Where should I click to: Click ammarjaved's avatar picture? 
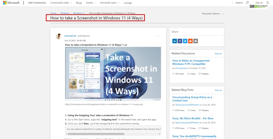(x=59, y=36)
